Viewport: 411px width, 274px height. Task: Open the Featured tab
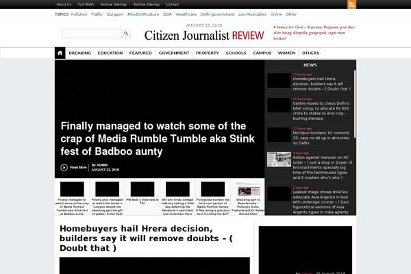point(140,53)
